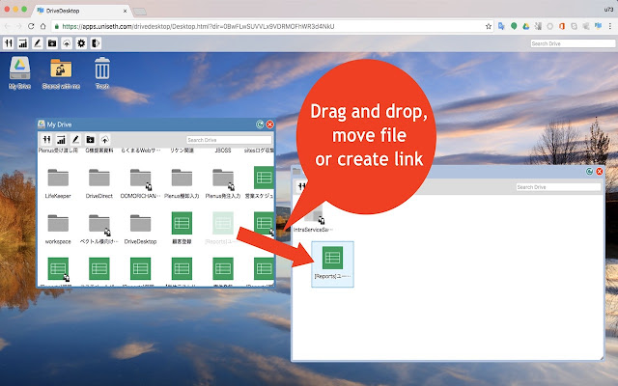Open a new browser tab
This screenshot has width=618, height=386.
tap(139, 12)
